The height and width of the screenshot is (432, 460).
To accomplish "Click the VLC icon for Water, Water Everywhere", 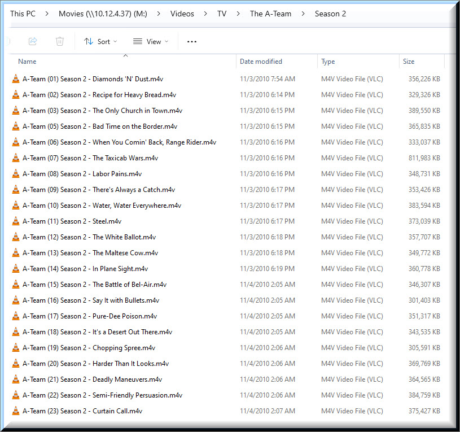I will (16, 206).
